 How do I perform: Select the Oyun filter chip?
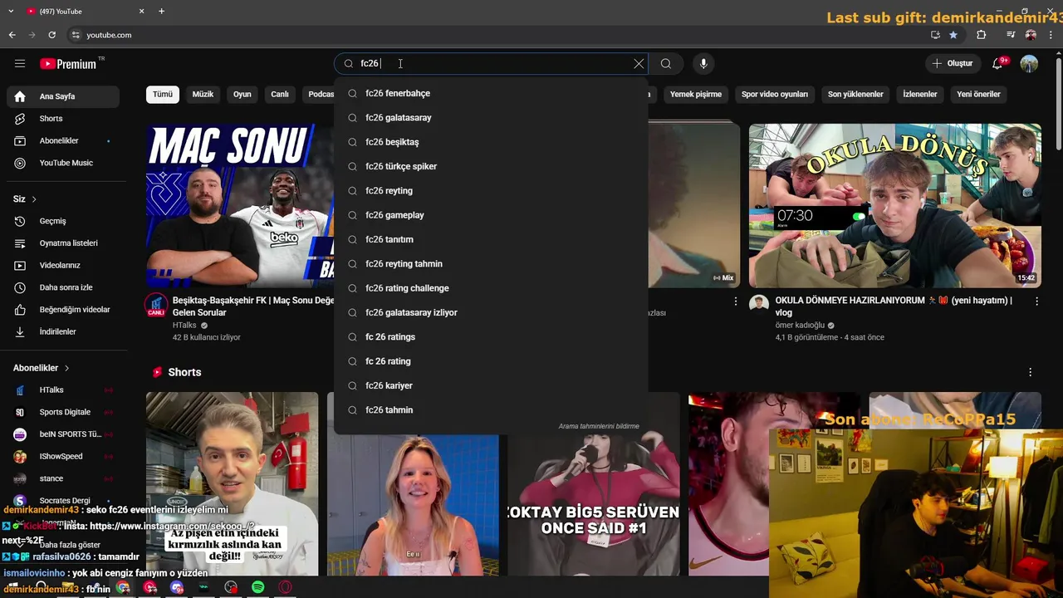pyautogui.click(x=242, y=94)
